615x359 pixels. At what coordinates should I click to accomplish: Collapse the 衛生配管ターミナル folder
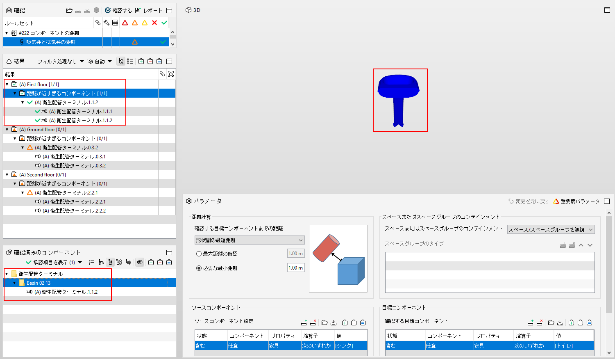pos(7,274)
